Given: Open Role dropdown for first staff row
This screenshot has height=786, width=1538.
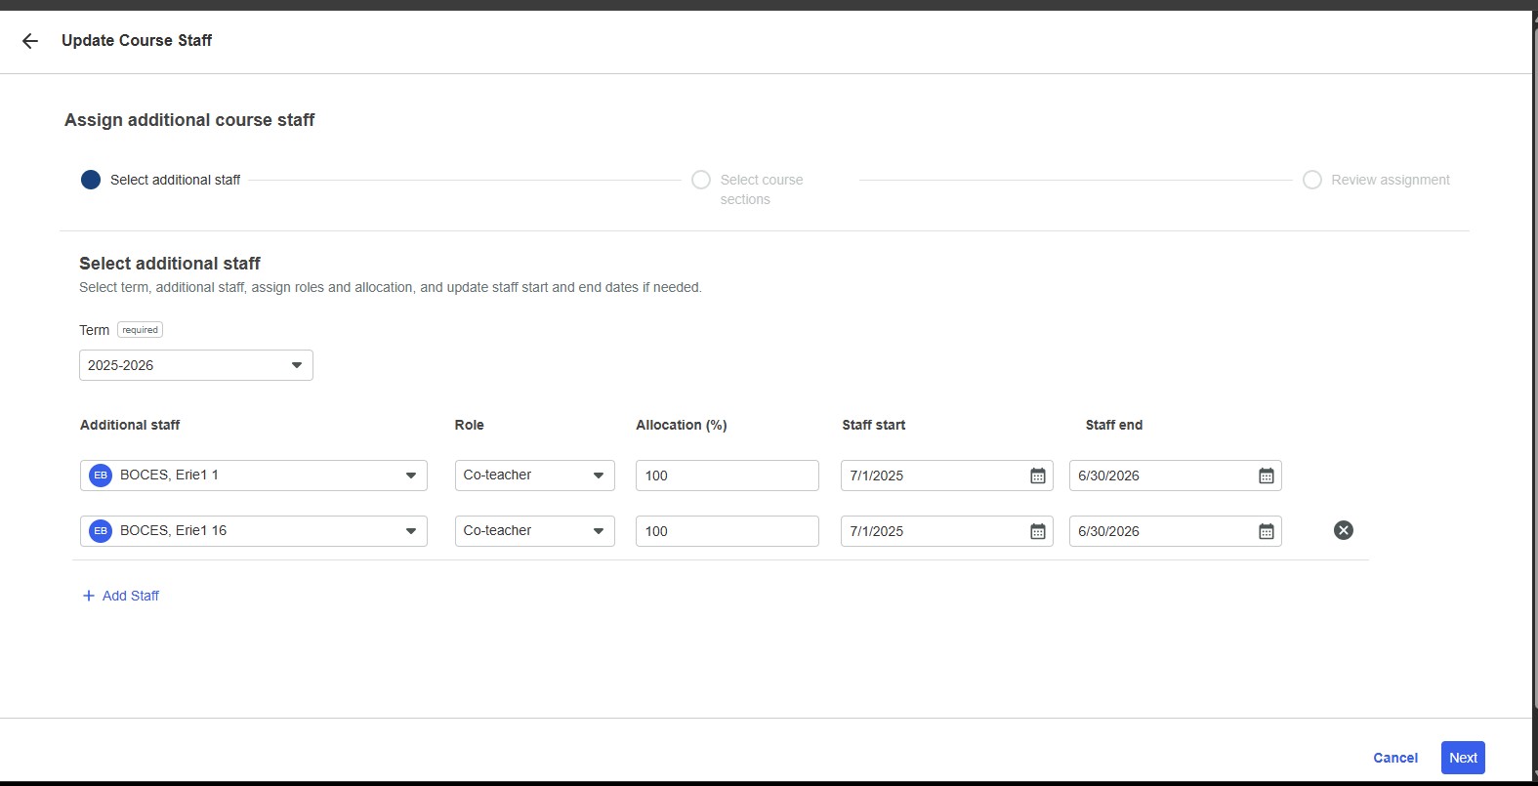Looking at the screenshot, I should (x=598, y=476).
